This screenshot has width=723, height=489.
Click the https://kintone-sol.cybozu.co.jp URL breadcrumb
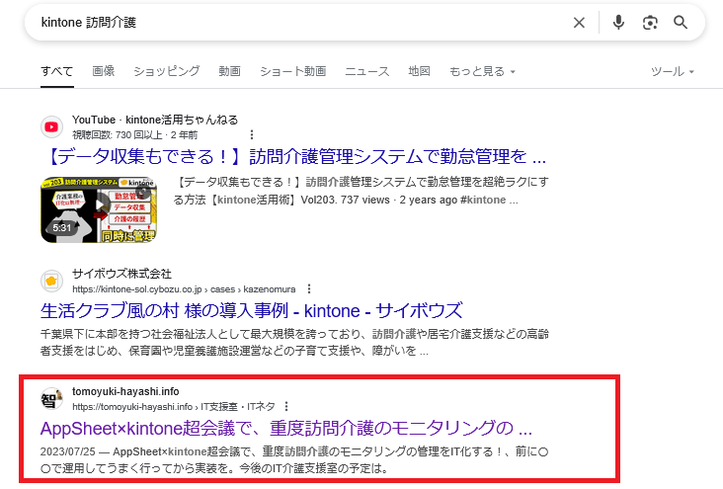tap(184, 289)
